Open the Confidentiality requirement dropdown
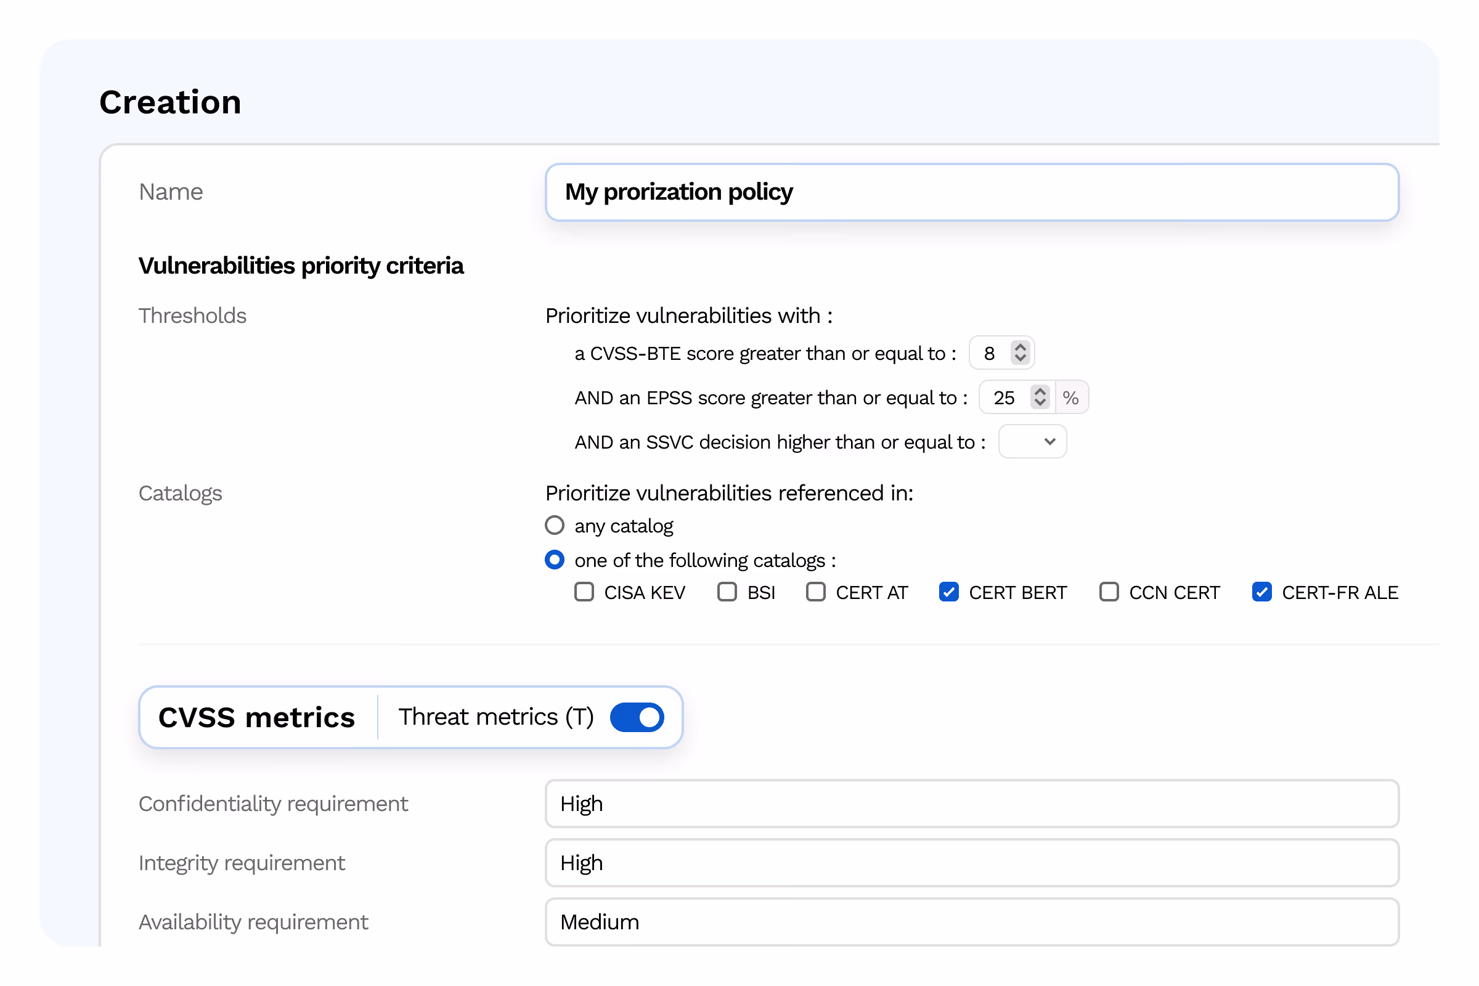The width and height of the screenshot is (1479, 986). 972,804
